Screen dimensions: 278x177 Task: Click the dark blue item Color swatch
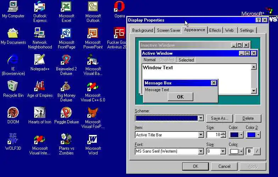click(x=234, y=135)
